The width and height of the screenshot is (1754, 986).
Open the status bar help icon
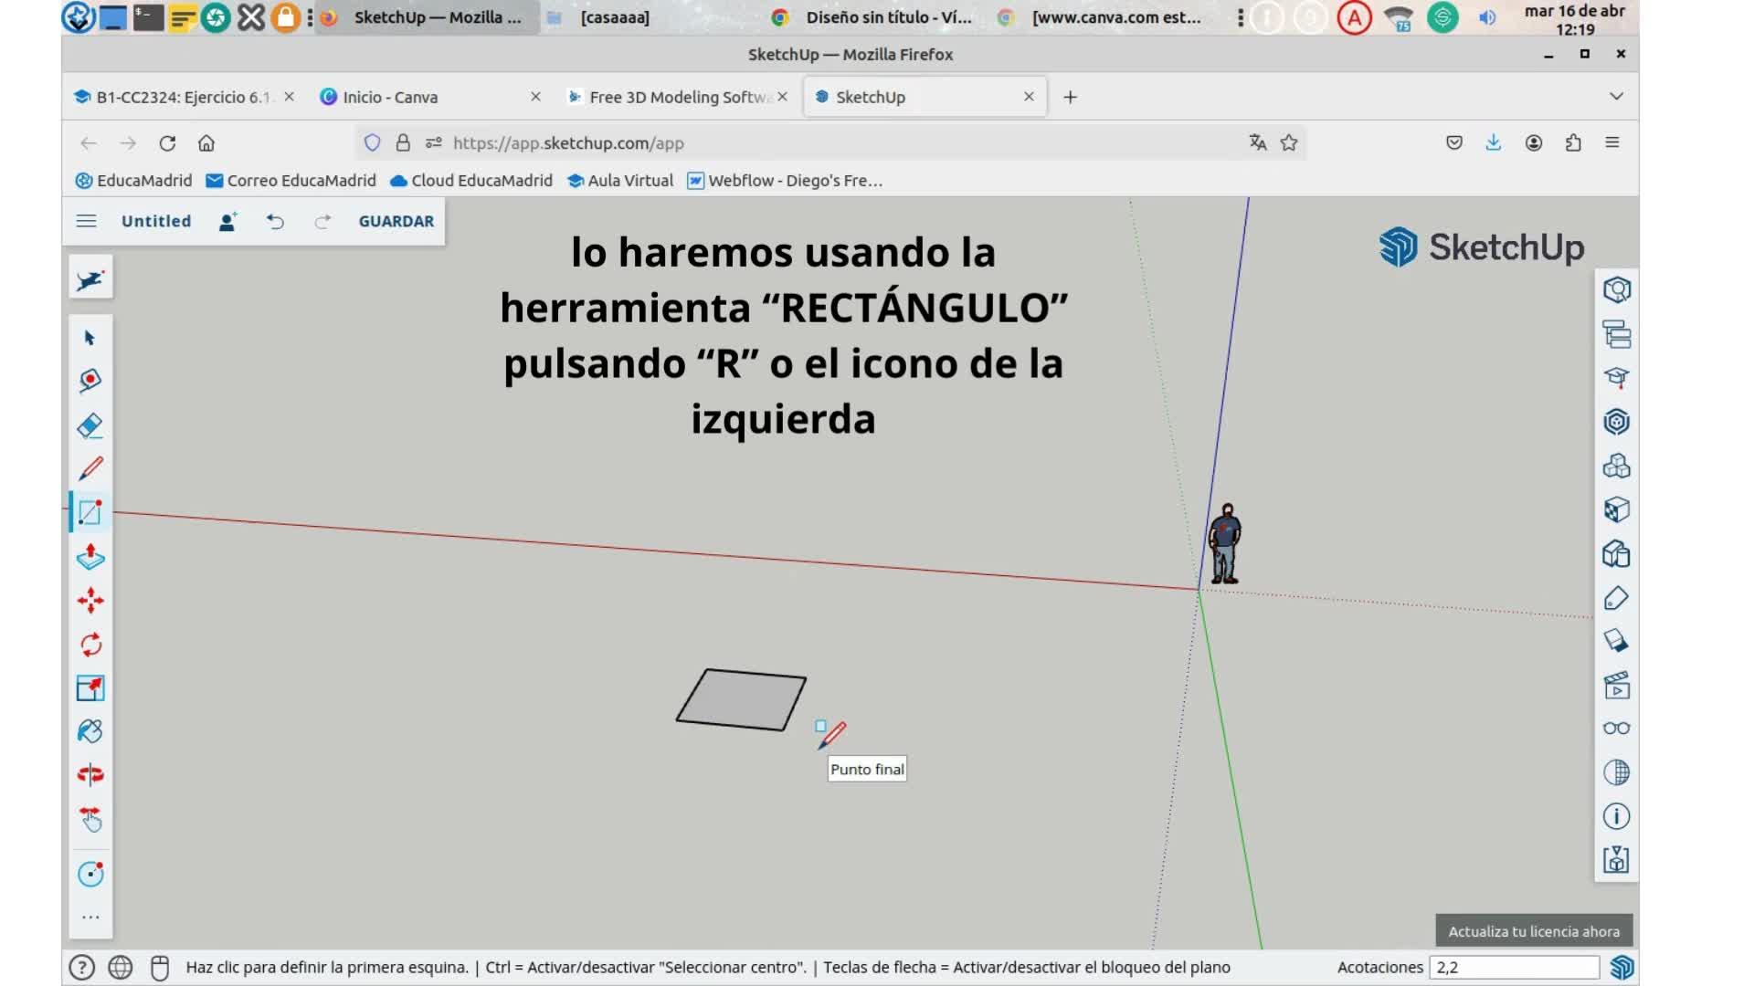point(81,967)
